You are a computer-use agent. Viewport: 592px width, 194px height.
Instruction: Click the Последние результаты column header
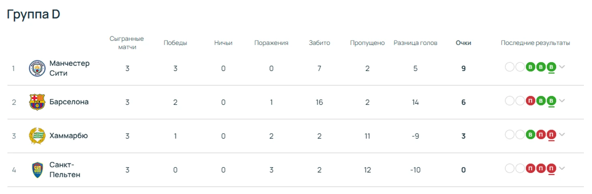tap(535, 43)
